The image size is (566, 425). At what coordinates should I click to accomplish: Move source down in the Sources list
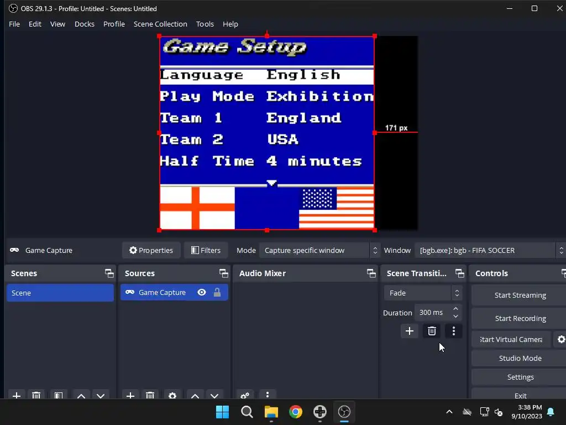(x=214, y=395)
